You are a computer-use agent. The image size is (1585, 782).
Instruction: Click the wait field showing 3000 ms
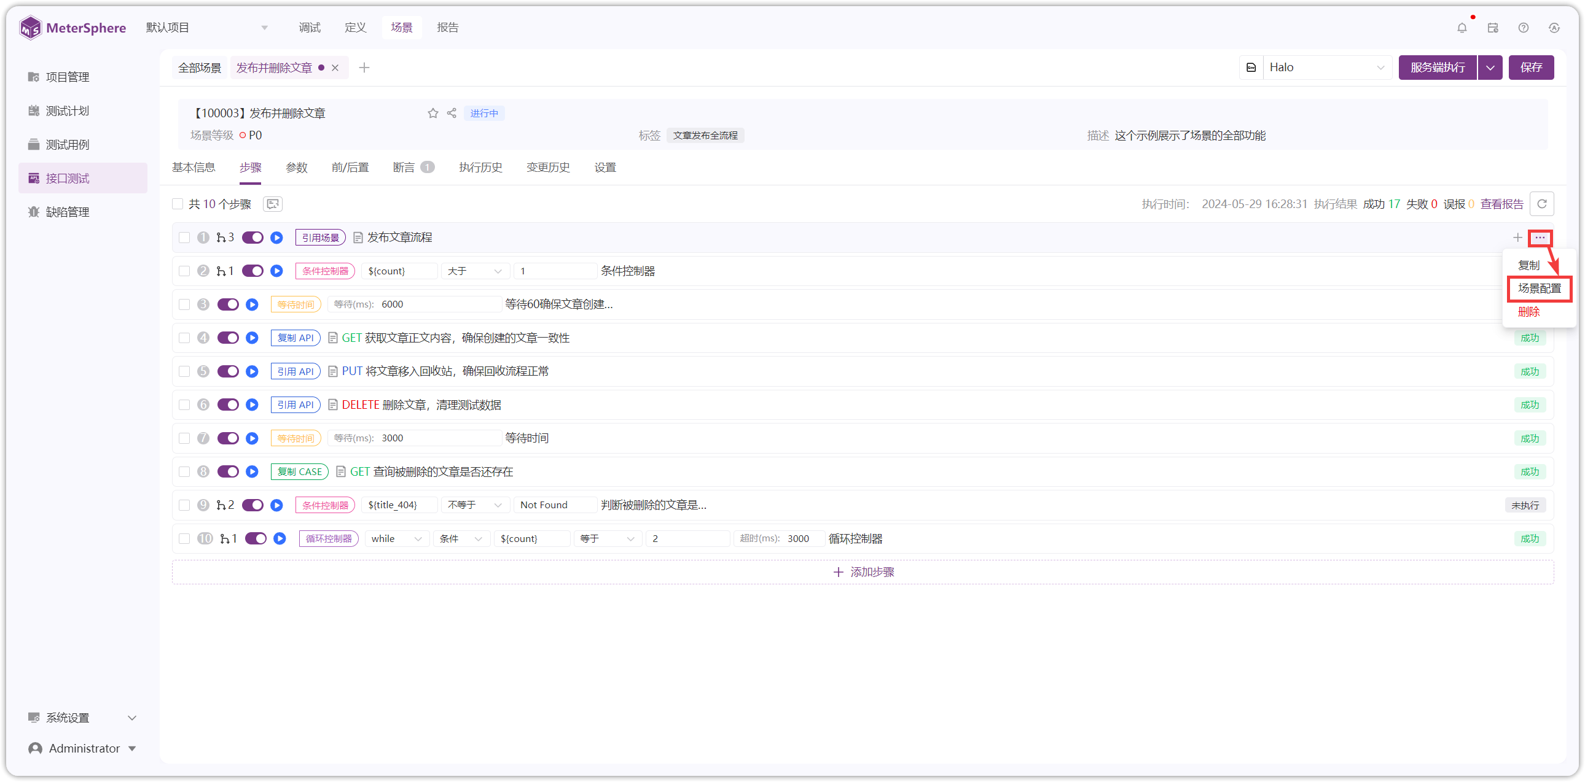click(415, 438)
